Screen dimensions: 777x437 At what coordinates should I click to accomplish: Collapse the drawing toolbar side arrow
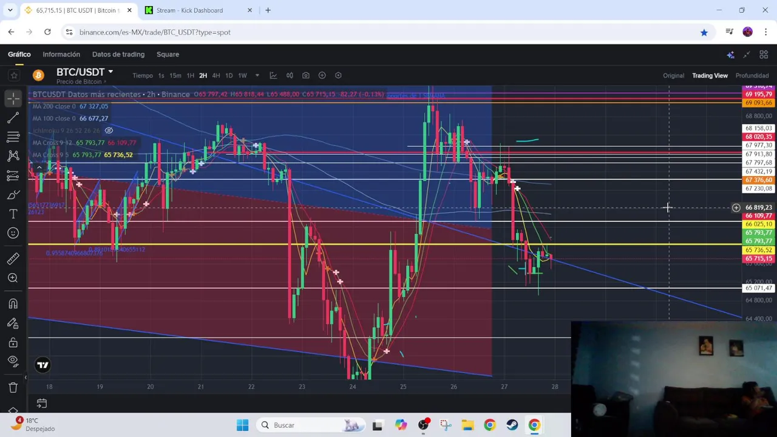point(25,378)
